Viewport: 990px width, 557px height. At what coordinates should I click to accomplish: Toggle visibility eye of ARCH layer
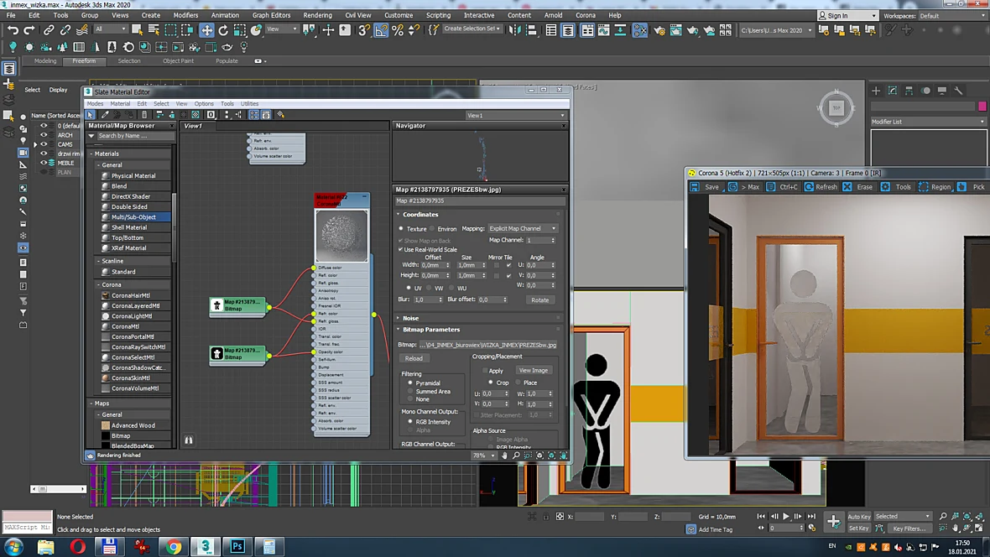44,135
